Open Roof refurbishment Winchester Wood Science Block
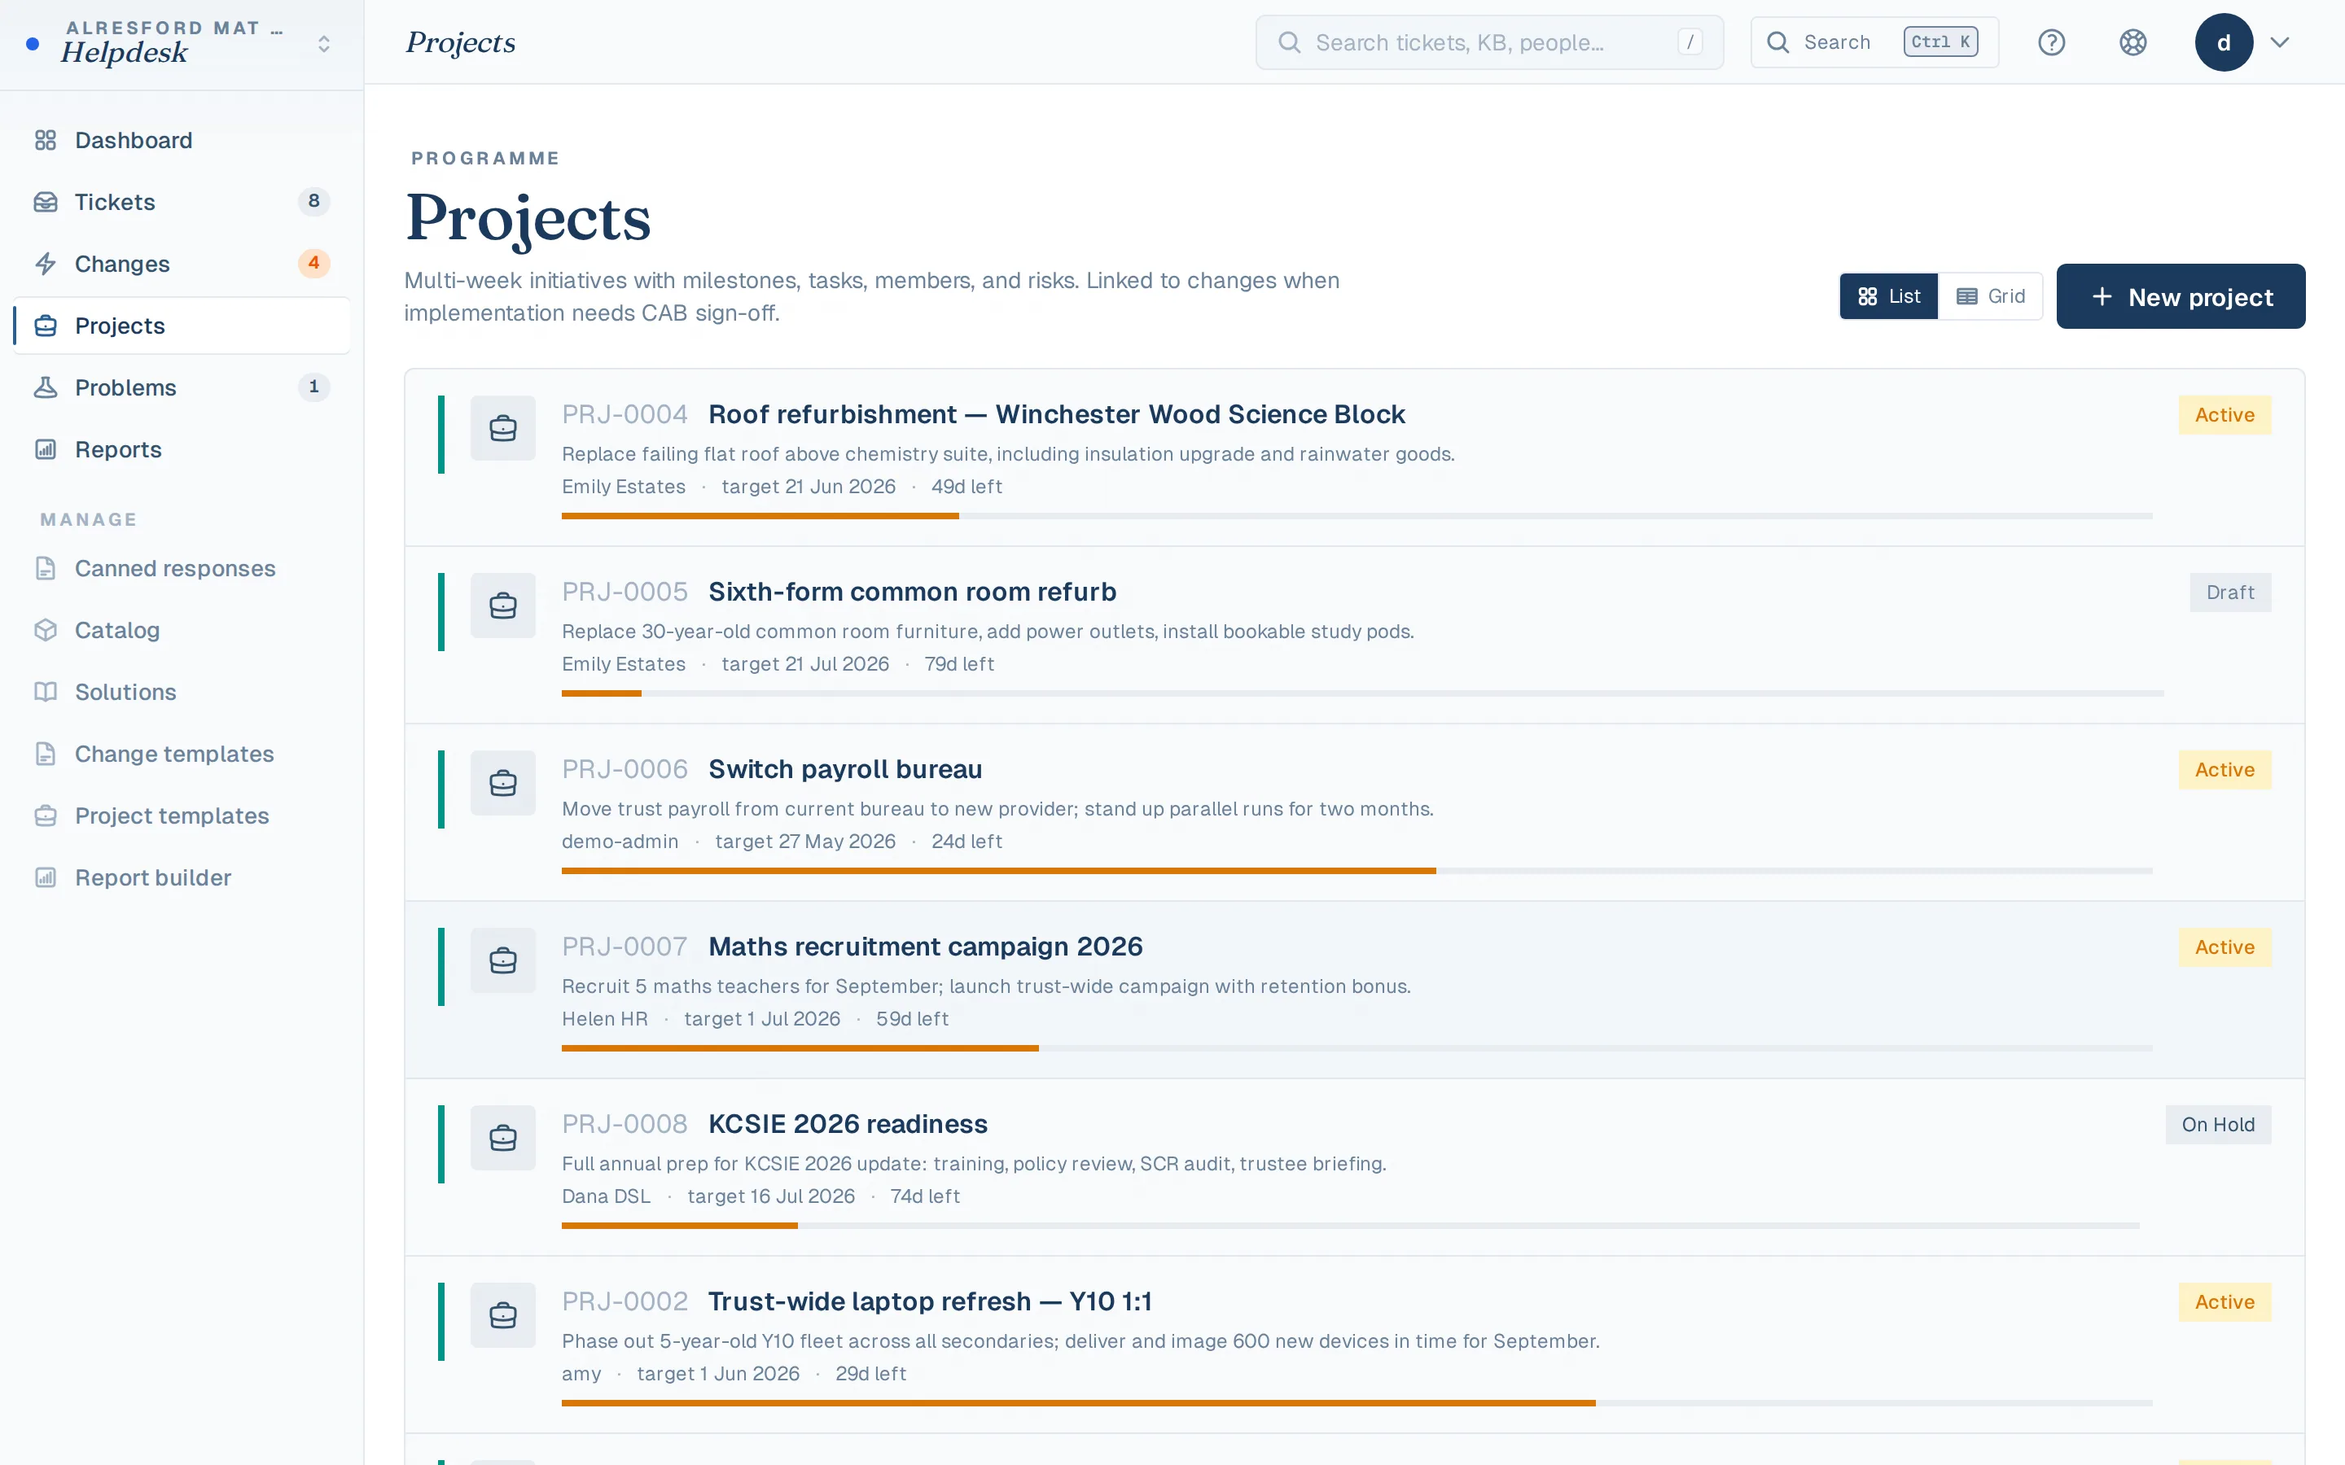The height and width of the screenshot is (1465, 2345). (1056, 415)
